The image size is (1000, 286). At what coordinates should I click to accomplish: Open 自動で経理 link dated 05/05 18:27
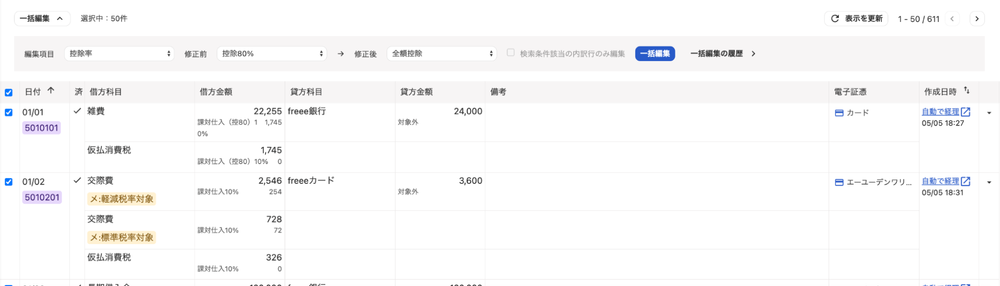pos(940,112)
